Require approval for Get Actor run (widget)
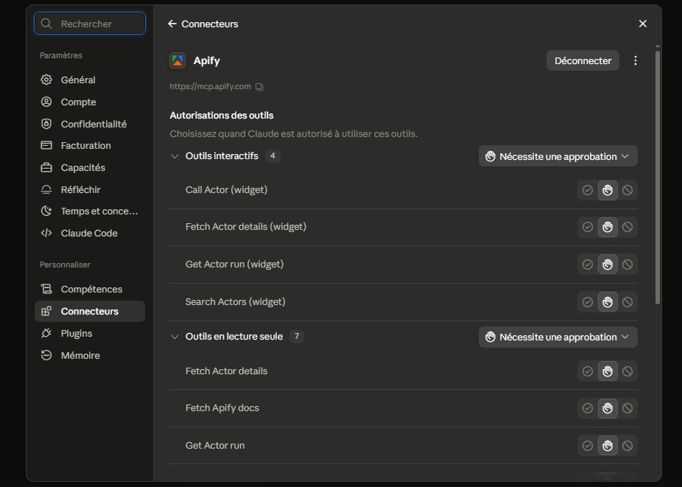This screenshot has height=487, width=682. pyautogui.click(x=608, y=264)
